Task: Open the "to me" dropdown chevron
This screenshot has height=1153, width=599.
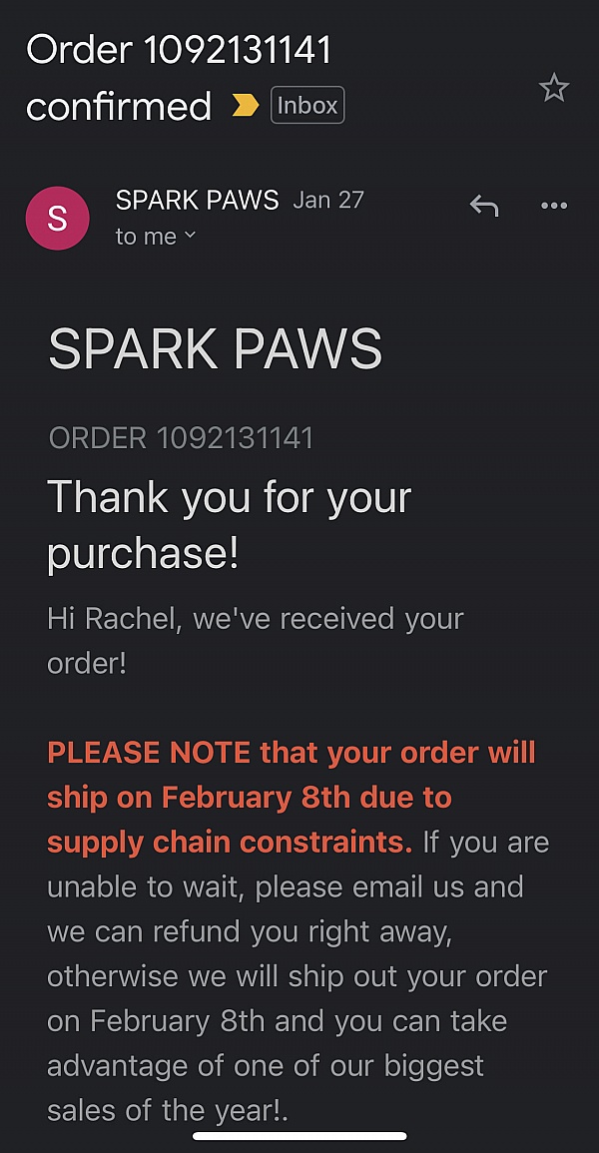Action: tap(188, 237)
